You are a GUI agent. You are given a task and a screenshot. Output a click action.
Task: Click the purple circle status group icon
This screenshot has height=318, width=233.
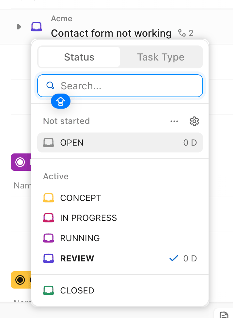coord(20,162)
